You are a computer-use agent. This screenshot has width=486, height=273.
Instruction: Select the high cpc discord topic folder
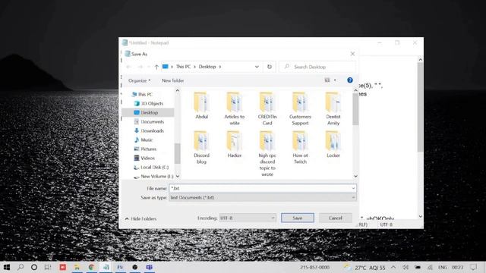(267, 153)
